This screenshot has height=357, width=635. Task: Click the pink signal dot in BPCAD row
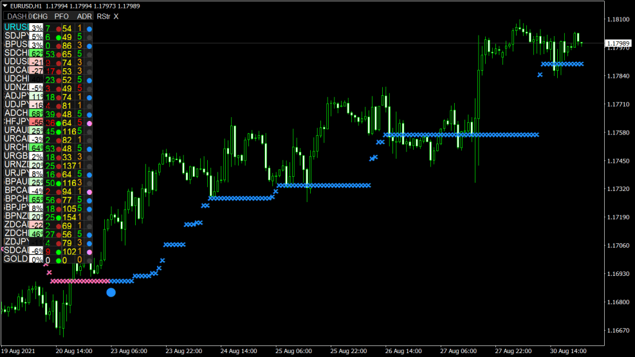coord(89,192)
